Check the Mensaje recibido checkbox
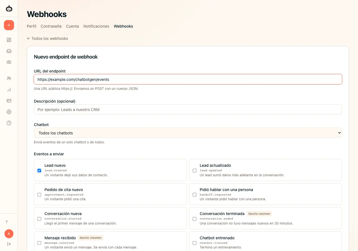This screenshot has width=358, height=251. (39, 243)
